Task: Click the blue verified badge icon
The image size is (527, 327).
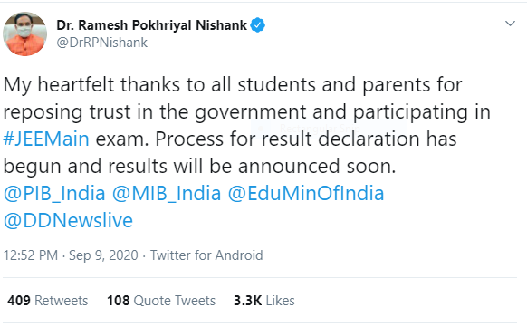Action: [258, 25]
